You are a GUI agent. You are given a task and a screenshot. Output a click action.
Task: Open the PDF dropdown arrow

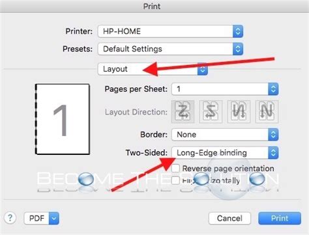pyautogui.click(x=54, y=218)
